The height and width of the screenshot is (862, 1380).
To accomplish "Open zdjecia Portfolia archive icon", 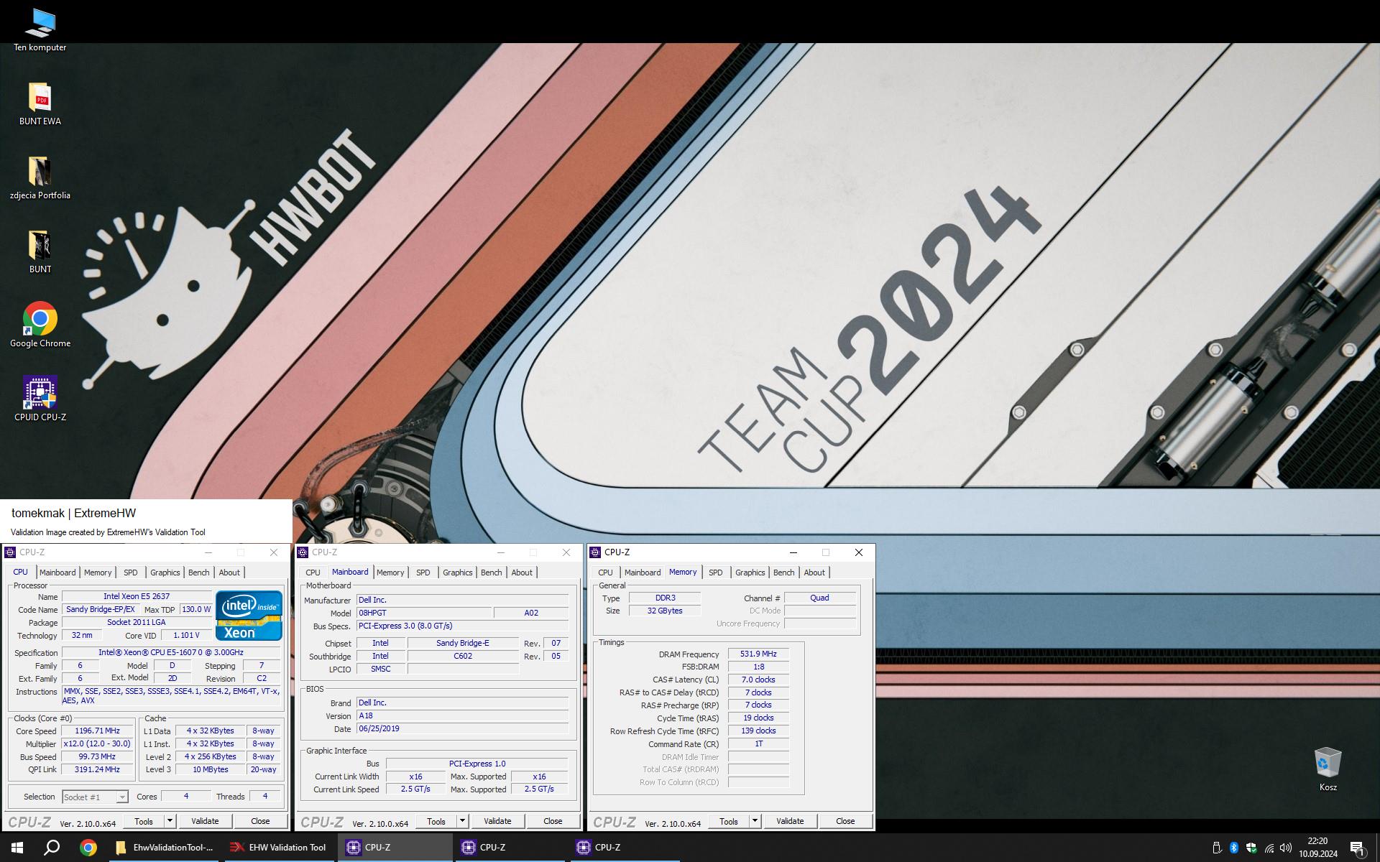I will [x=40, y=177].
